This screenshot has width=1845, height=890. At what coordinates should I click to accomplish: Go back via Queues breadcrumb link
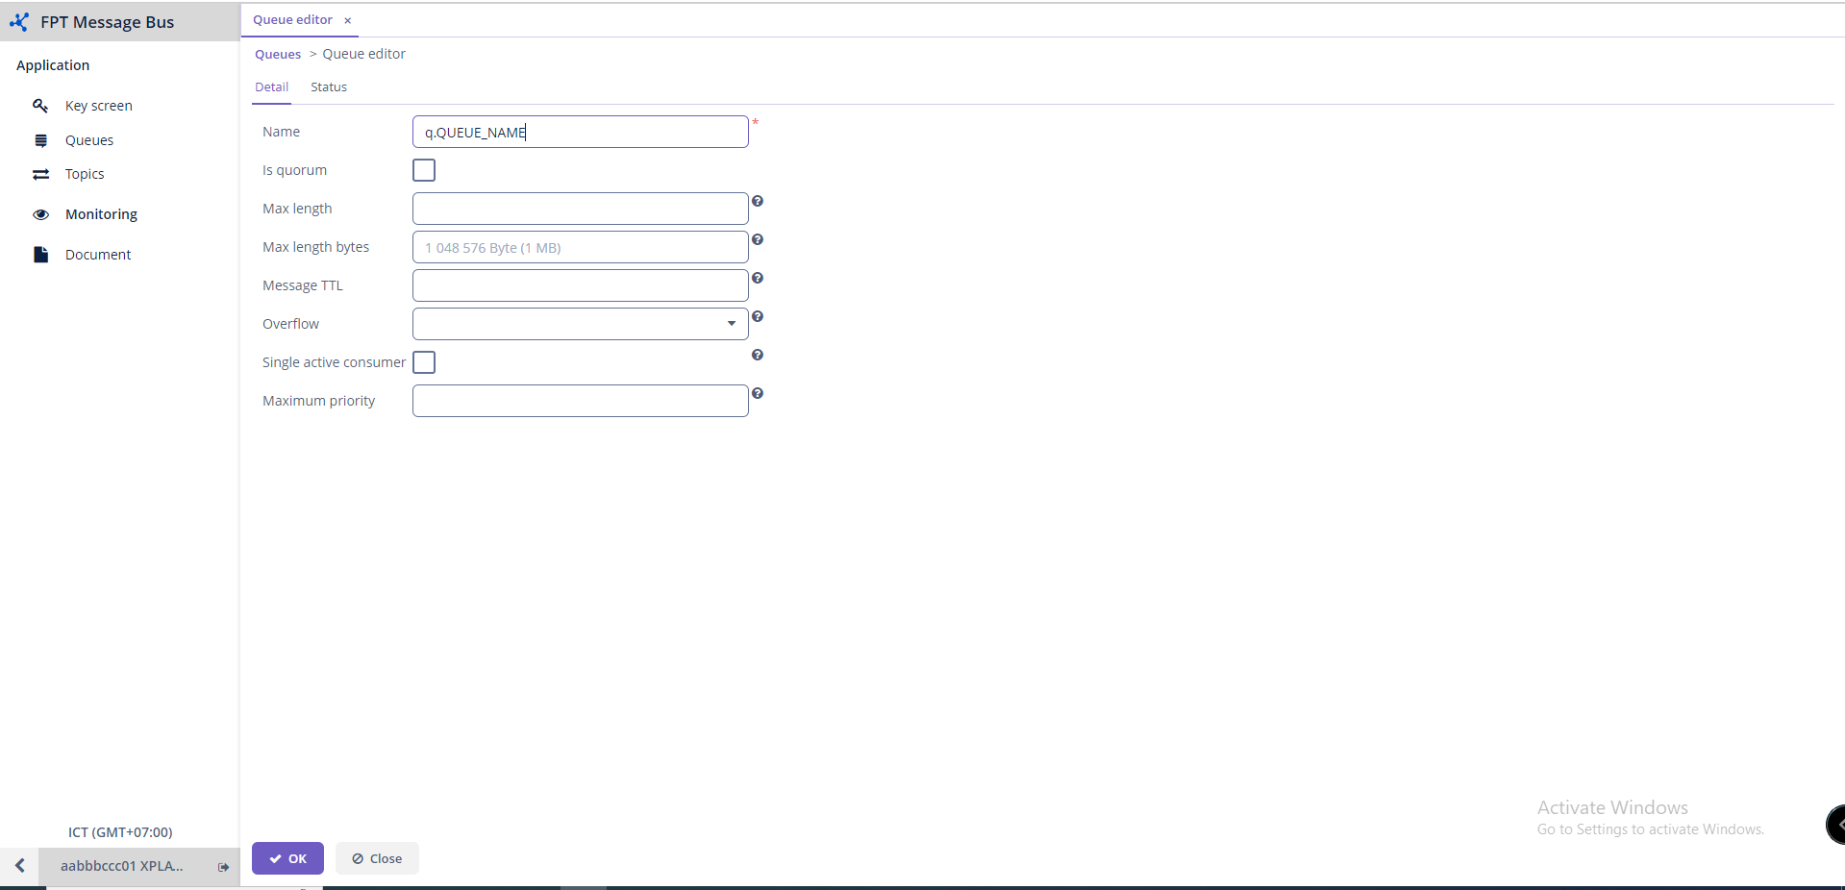tap(278, 55)
